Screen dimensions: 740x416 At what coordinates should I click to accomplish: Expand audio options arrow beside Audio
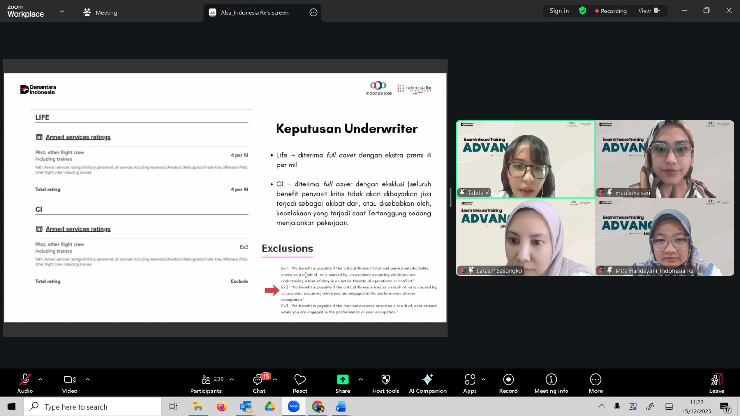pos(41,379)
